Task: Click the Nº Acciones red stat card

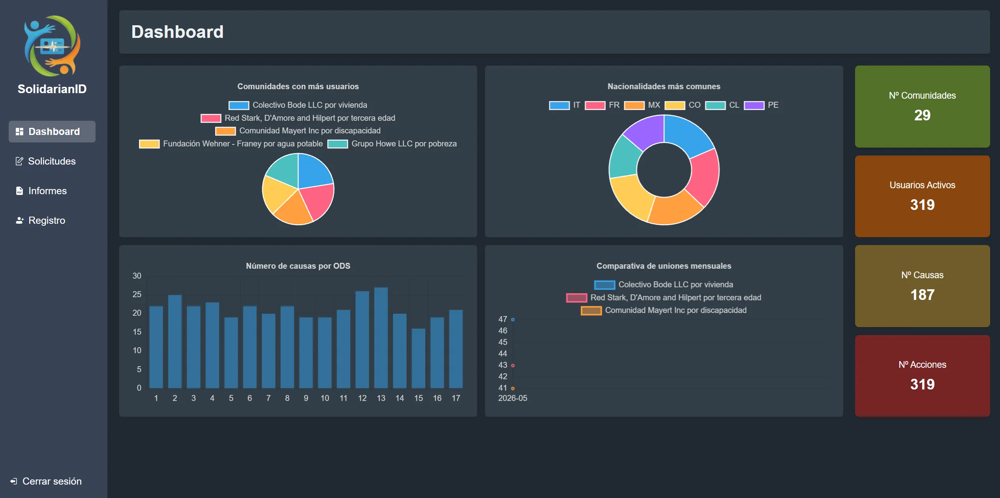Action: pos(922,376)
